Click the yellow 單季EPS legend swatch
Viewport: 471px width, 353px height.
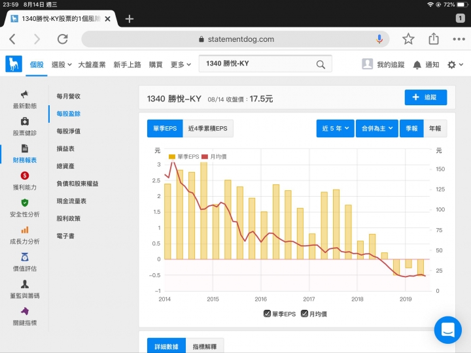pyautogui.click(x=172, y=157)
